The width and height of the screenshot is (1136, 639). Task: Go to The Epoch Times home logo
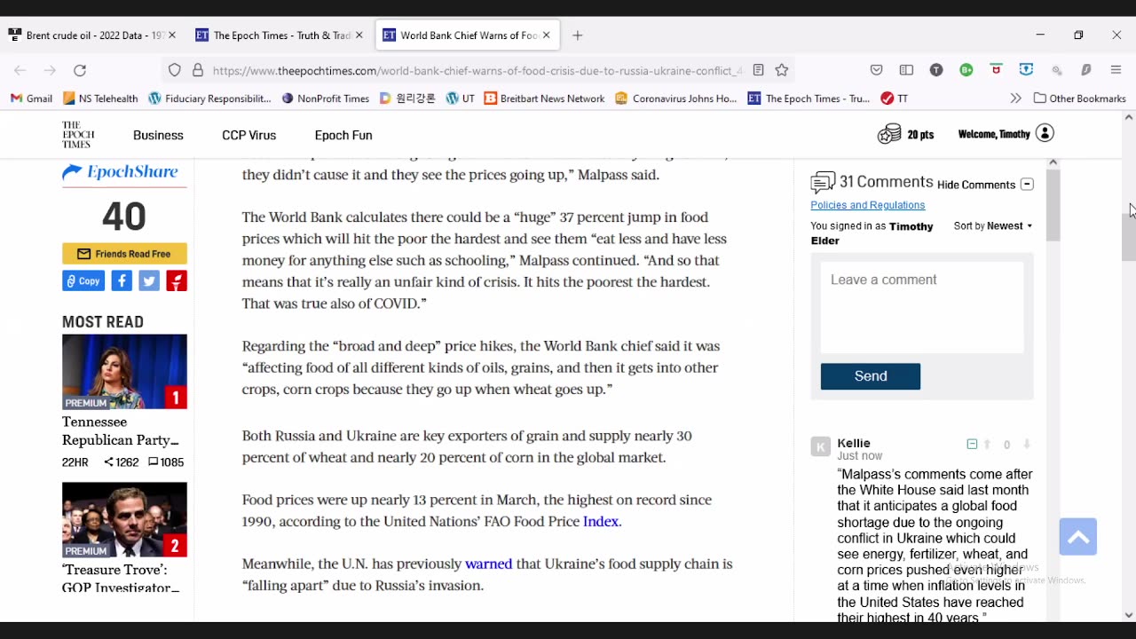coord(78,135)
